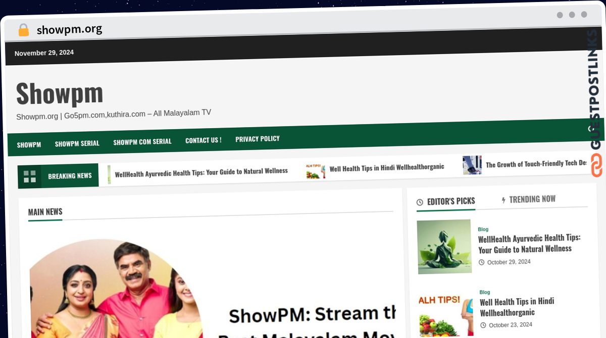Open the Editor's Picks tab
Viewport: 606px width, 338px height.
pyautogui.click(x=446, y=202)
